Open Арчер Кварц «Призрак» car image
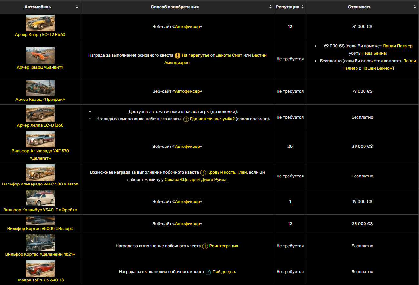Screen dimensions: 419x285 40,88
